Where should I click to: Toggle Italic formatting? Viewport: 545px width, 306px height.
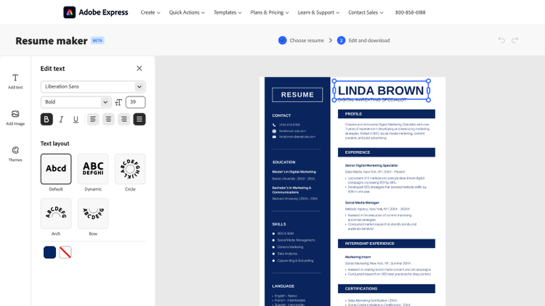click(61, 120)
